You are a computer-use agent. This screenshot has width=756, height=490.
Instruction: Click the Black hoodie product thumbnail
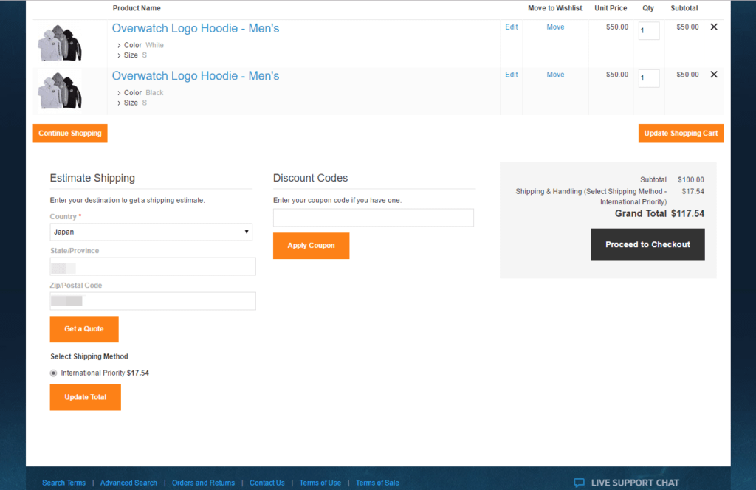[60, 91]
